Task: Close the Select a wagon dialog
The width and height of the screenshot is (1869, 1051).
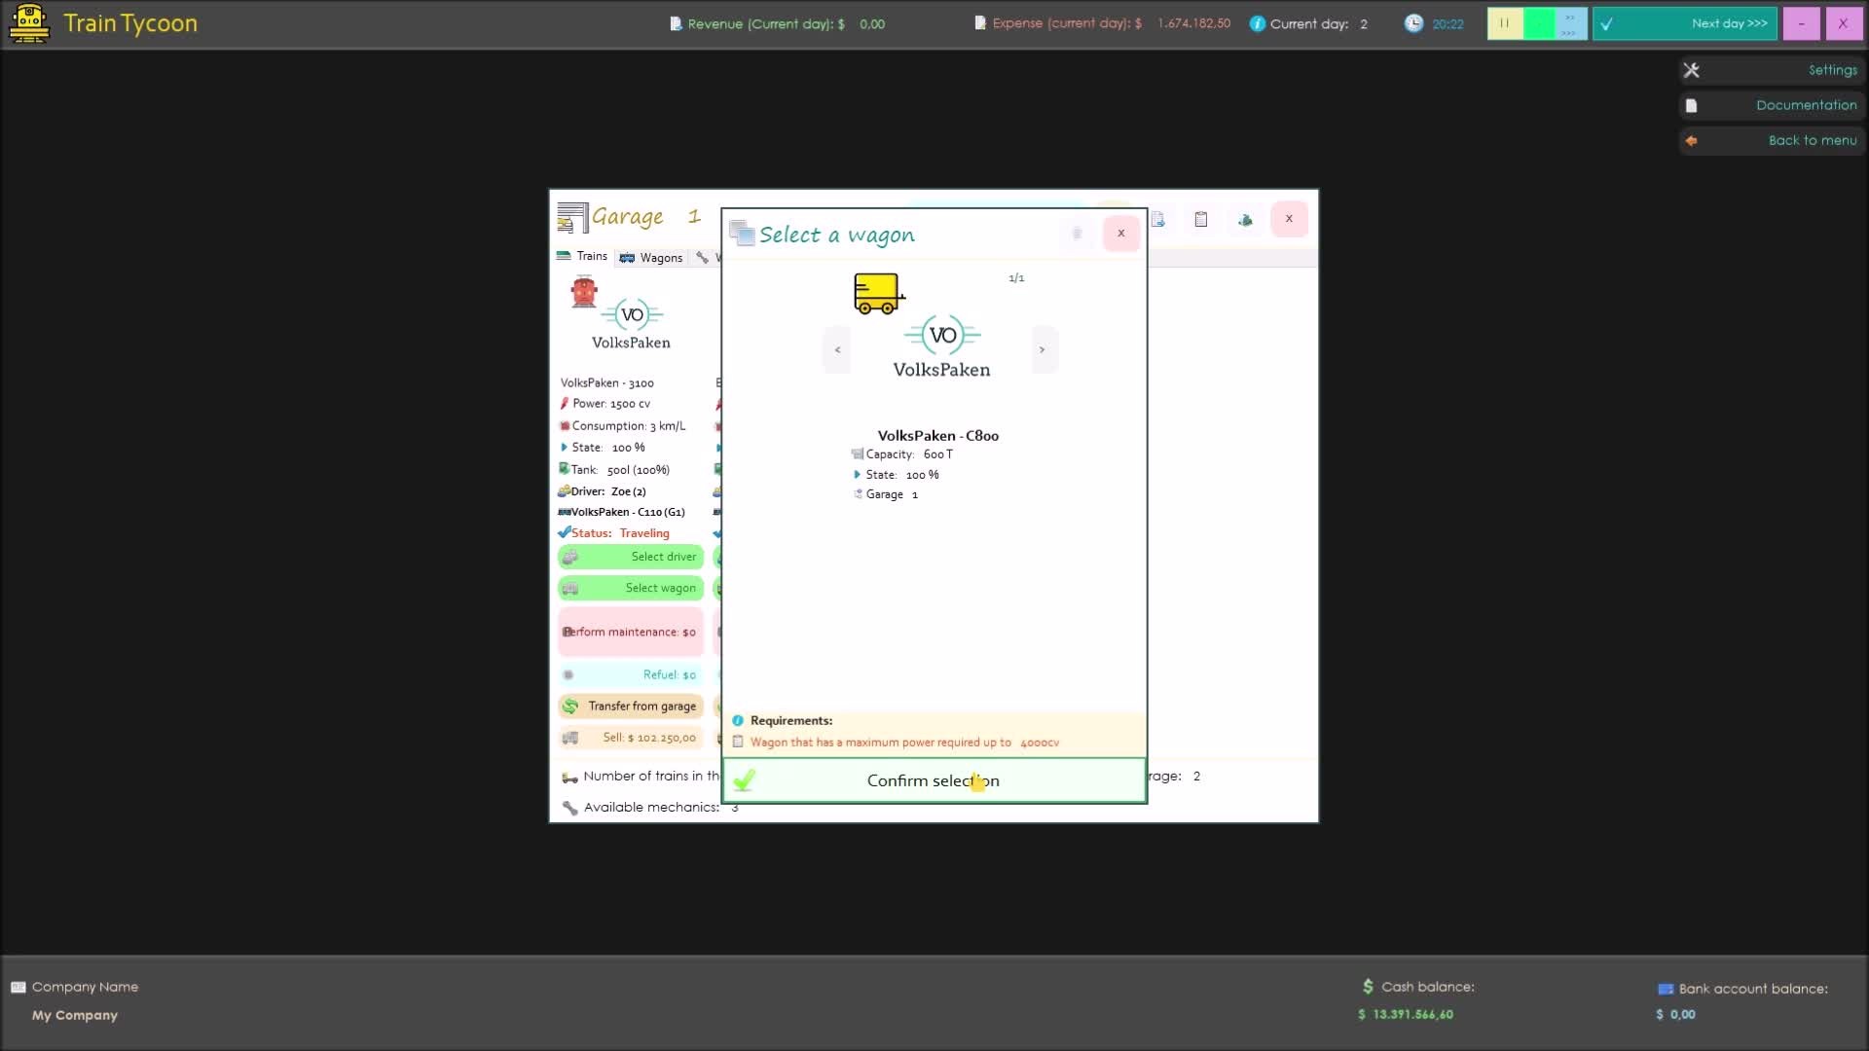Action: [x=1120, y=234]
